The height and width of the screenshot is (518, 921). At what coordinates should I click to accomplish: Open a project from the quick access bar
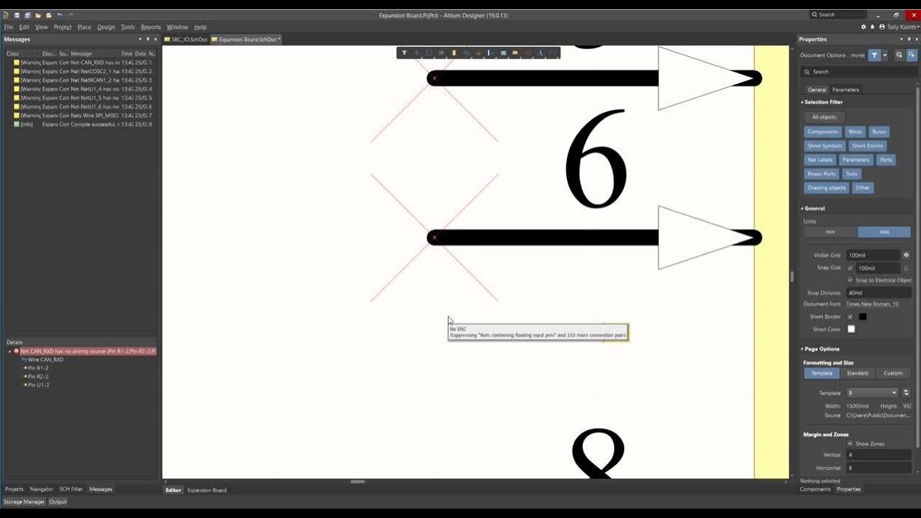point(49,14)
